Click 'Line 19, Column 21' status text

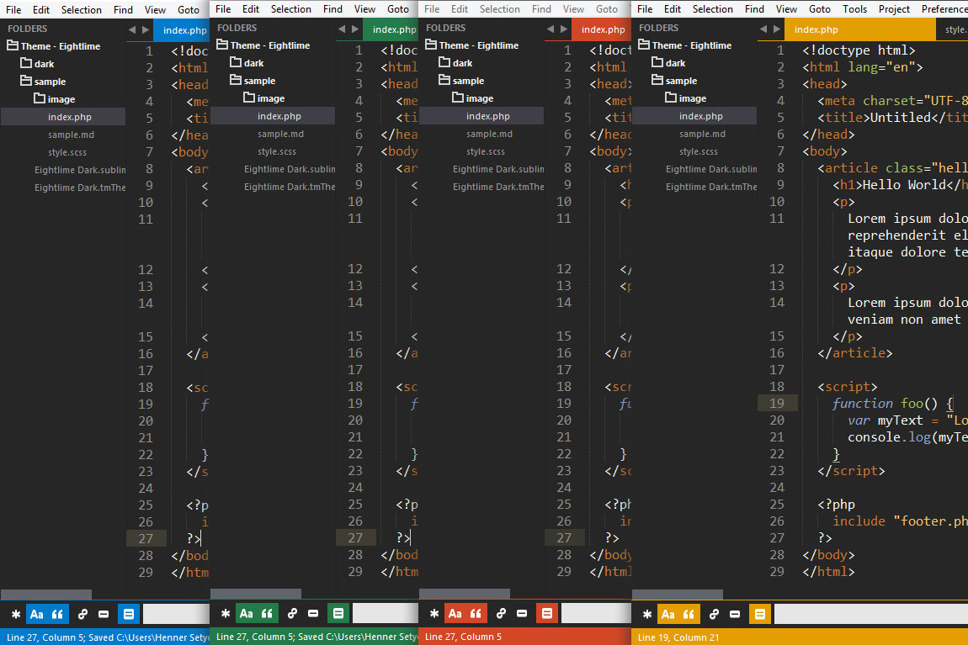click(x=678, y=637)
